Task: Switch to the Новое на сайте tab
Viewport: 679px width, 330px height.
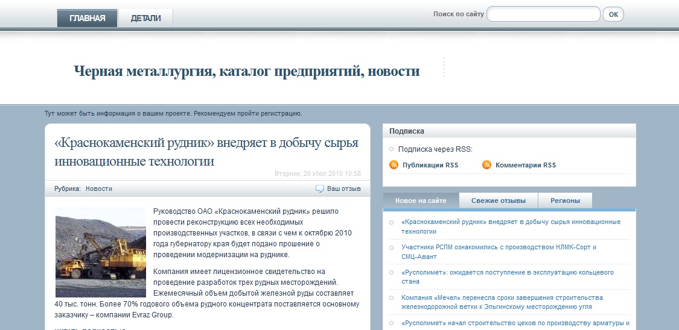Action: (x=421, y=201)
